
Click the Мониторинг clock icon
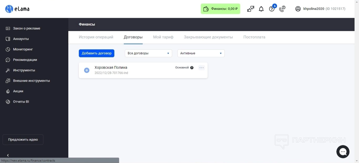click(x=8, y=49)
